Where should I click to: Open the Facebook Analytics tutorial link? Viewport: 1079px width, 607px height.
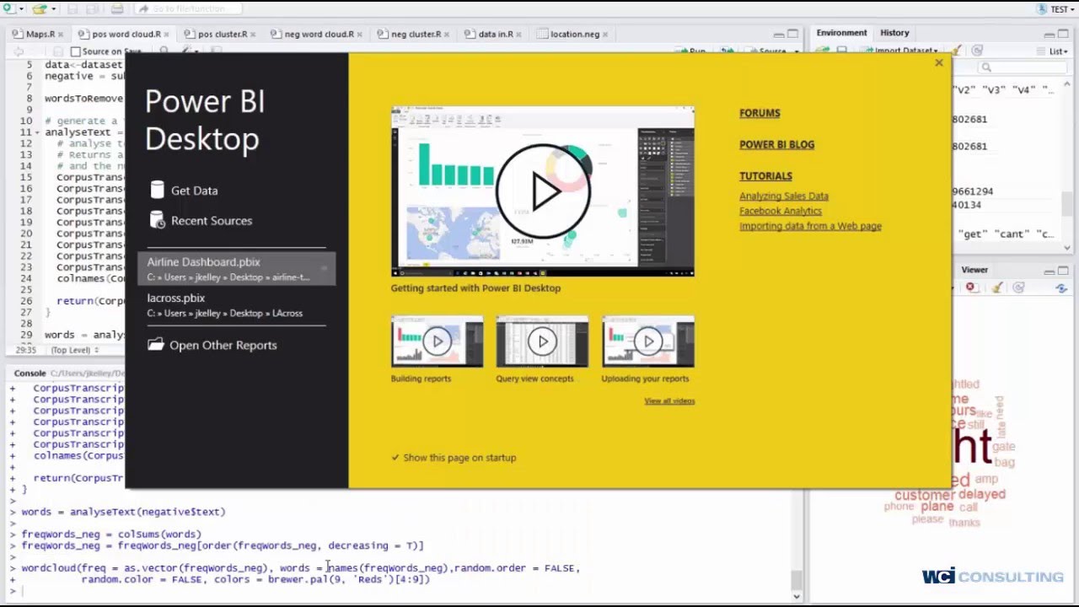click(780, 211)
